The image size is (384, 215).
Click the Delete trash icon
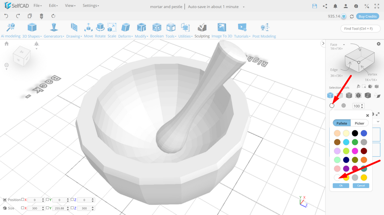pos(41,16)
